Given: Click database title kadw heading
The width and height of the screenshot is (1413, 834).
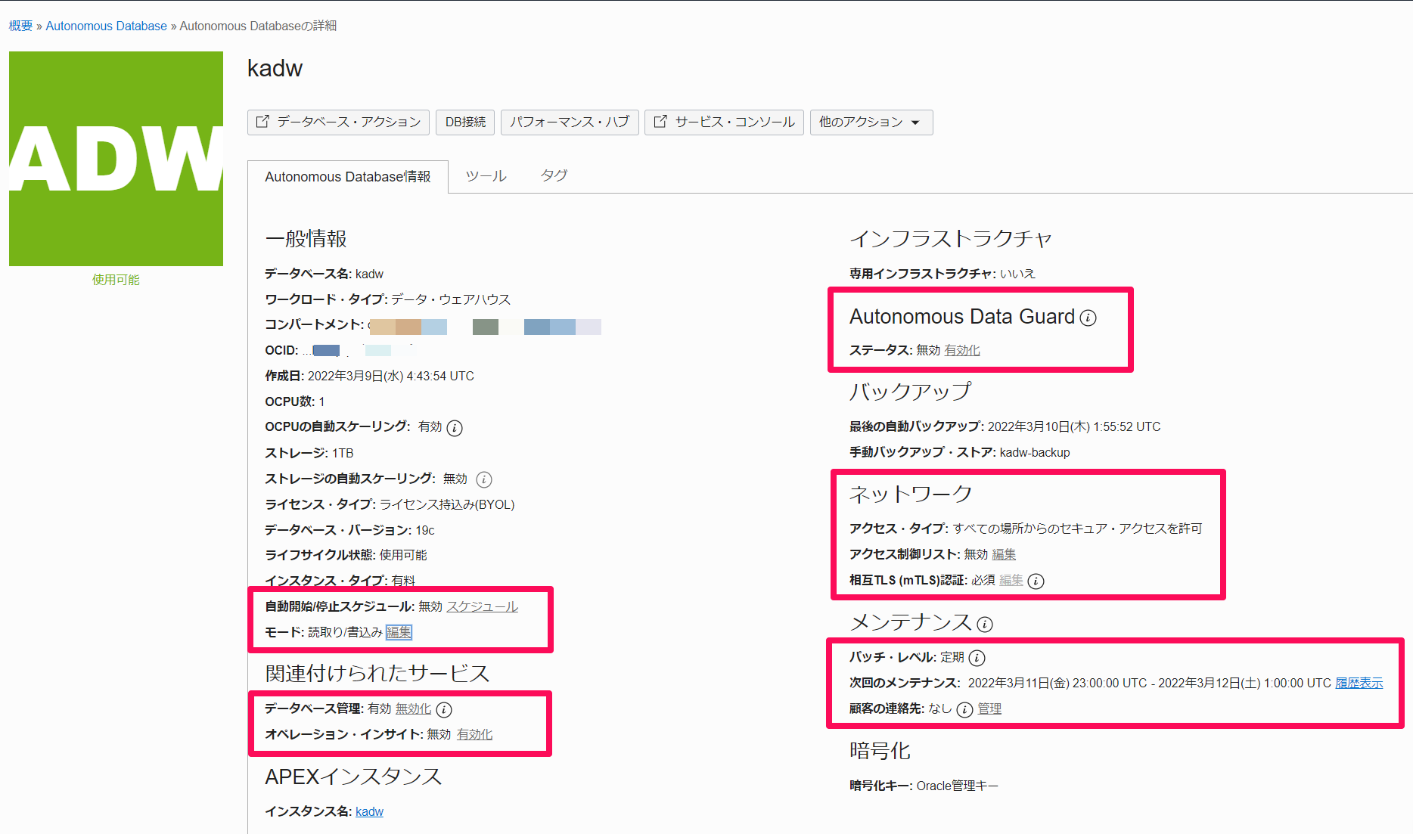Looking at the screenshot, I should point(275,68).
